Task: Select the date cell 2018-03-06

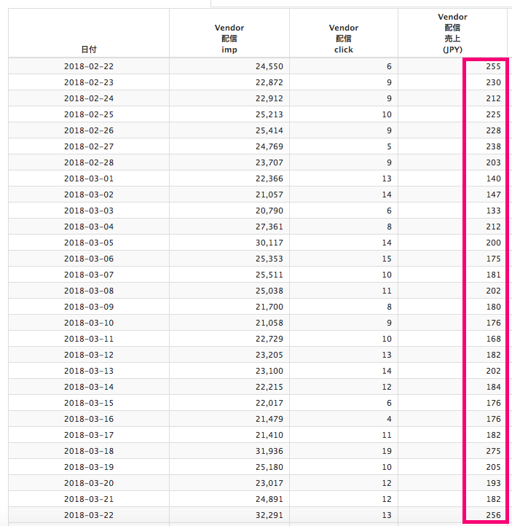Action: coord(89,259)
